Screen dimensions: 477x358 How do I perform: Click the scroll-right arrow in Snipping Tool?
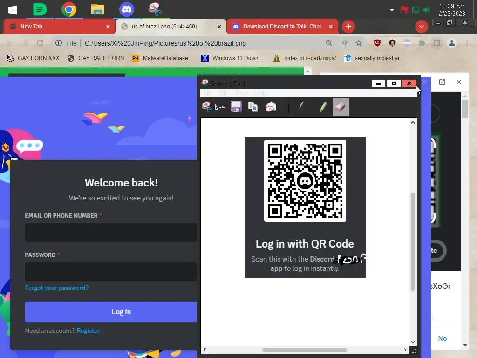[405, 350]
